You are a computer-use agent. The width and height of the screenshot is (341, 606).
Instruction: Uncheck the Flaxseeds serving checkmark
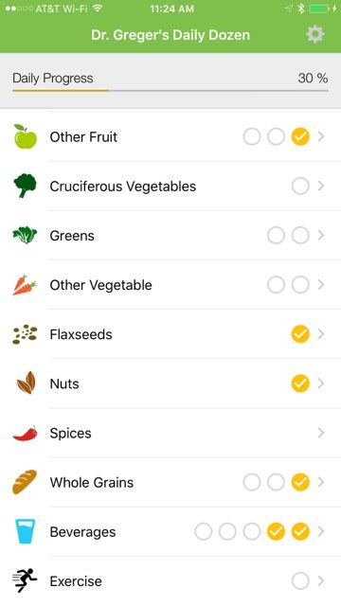click(x=300, y=334)
